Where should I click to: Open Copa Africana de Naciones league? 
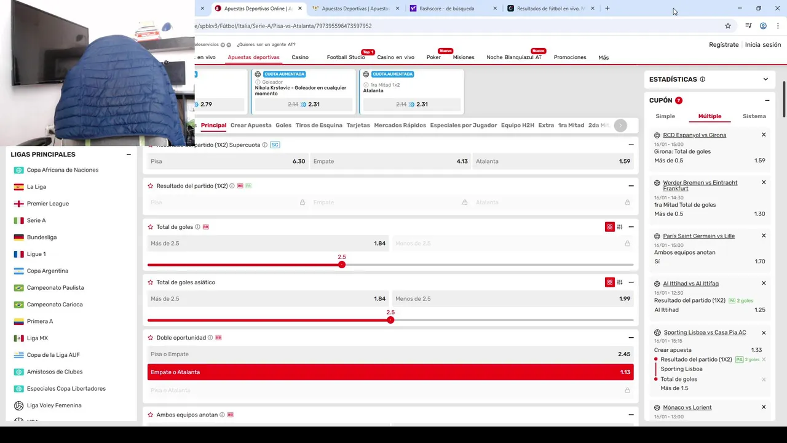(63, 170)
